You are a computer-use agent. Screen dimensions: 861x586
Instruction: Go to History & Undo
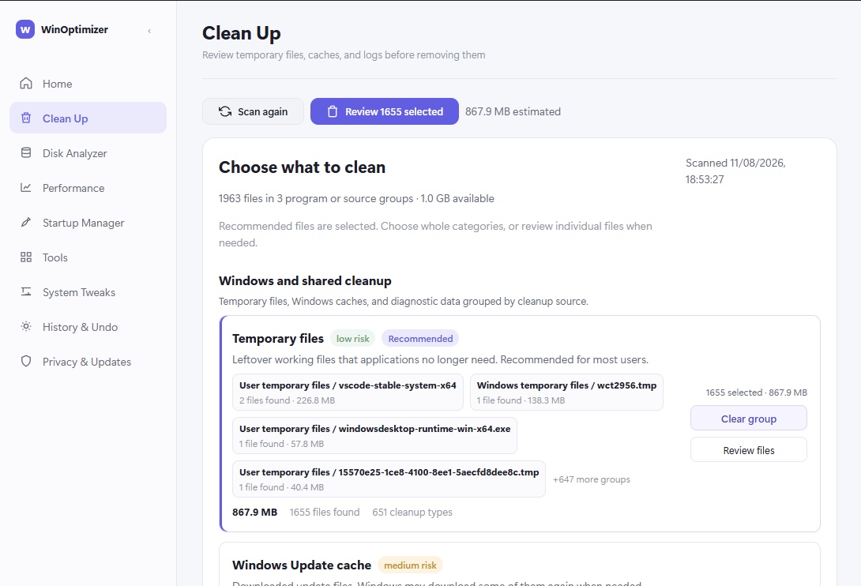tap(88, 327)
